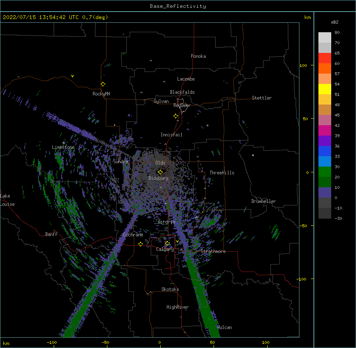Click the slate purple 0–10 dBZ swatch

point(325,193)
